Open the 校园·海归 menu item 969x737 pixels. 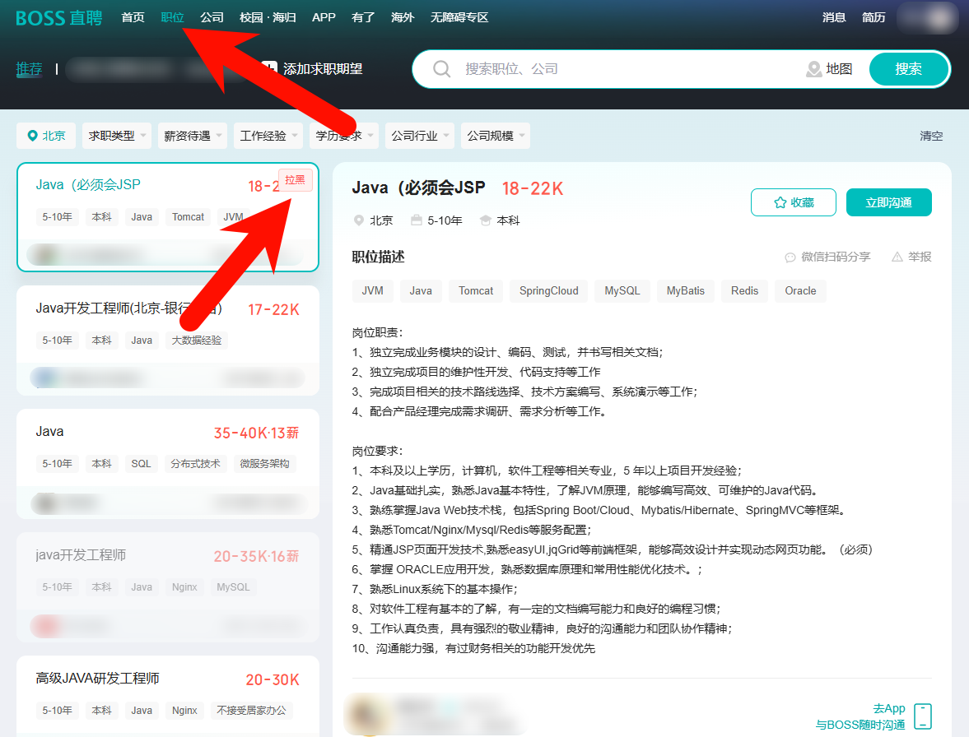click(x=268, y=16)
